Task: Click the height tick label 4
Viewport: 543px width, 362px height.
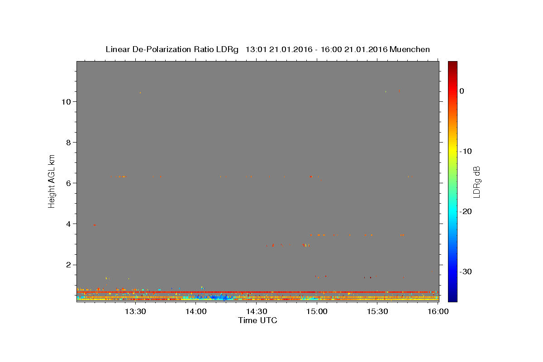Action: pyautogui.click(x=68, y=224)
